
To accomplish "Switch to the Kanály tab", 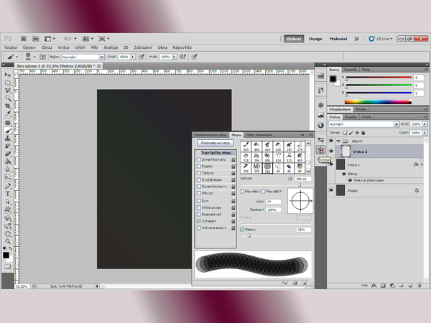I will coord(351,116).
